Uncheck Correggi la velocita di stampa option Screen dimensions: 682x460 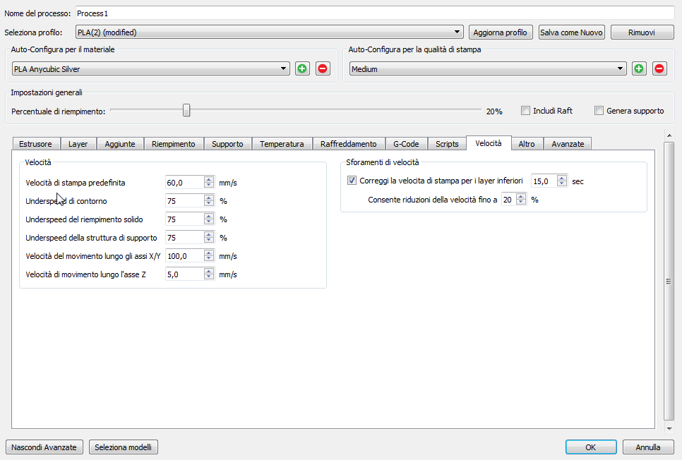pos(352,181)
